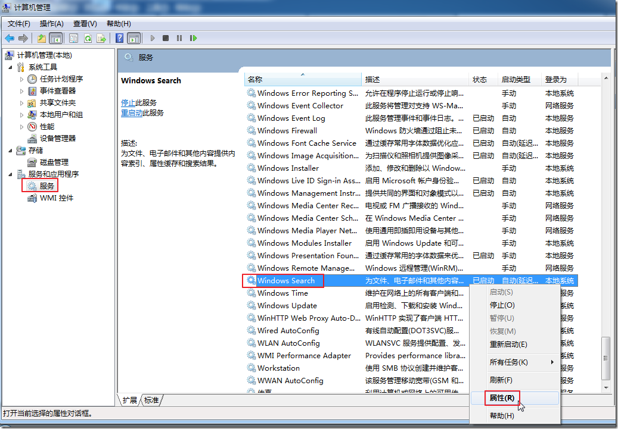Image resolution: width=618 pixels, height=429 pixels.
Task: Collapse the 存储 tree node
Action: tap(11, 151)
